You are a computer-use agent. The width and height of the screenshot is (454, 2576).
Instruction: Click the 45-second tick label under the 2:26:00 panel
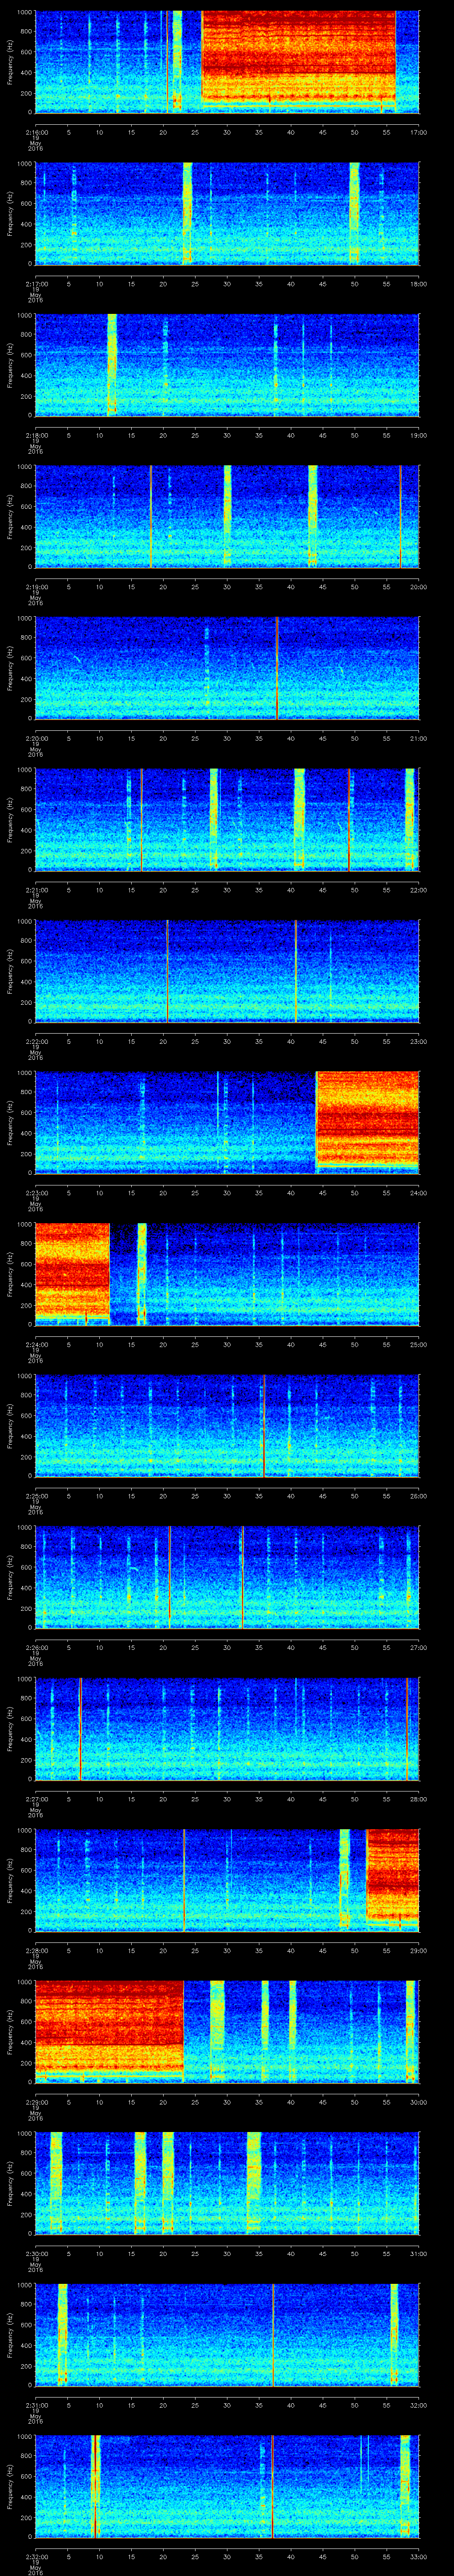click(x=322, y=1647)
